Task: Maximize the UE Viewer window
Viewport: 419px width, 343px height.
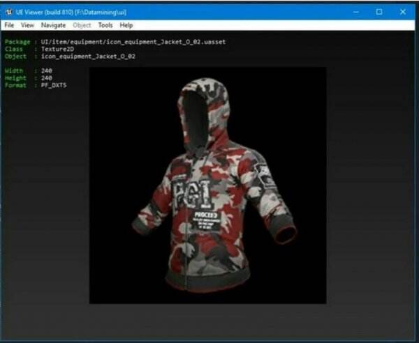Action: (379, 12)
